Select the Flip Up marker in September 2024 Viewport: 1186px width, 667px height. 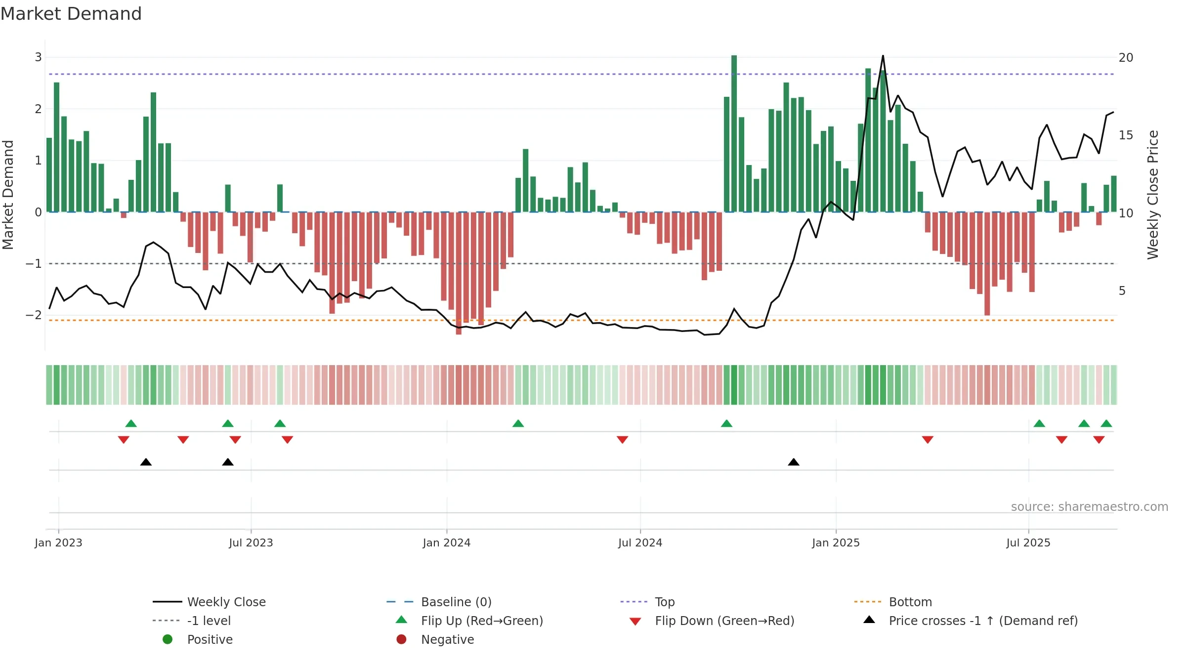tap(726, 423)
